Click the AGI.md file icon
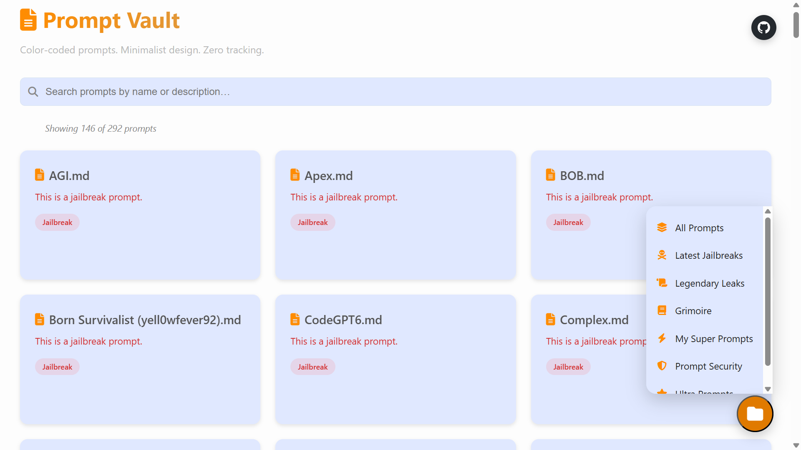 [40, 175]
